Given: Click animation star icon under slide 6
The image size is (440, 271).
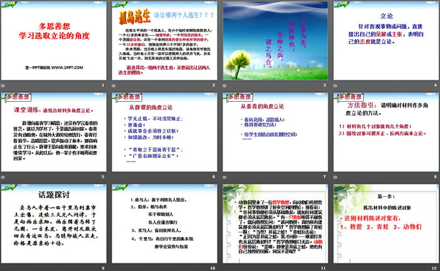Looking at the screenshot, I should coord(114,177).
